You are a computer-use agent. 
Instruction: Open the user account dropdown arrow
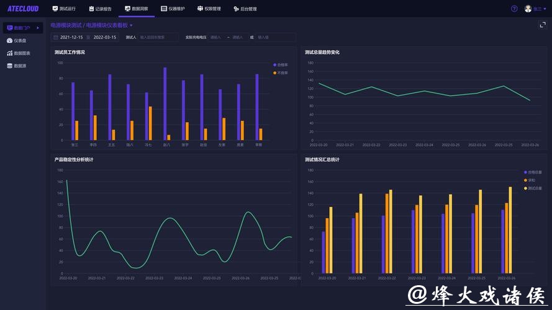(545, 9)
